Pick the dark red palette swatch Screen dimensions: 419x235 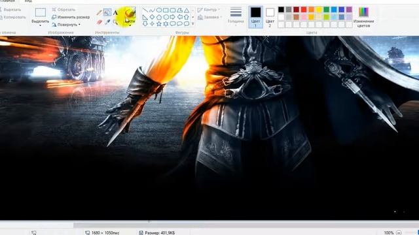coord(296,10)
